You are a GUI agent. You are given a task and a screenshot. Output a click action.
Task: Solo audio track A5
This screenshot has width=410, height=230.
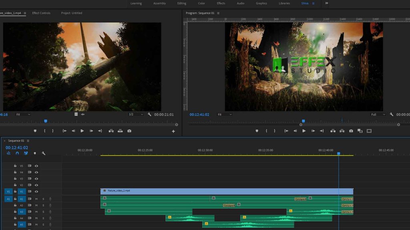[x=43, y=224]
